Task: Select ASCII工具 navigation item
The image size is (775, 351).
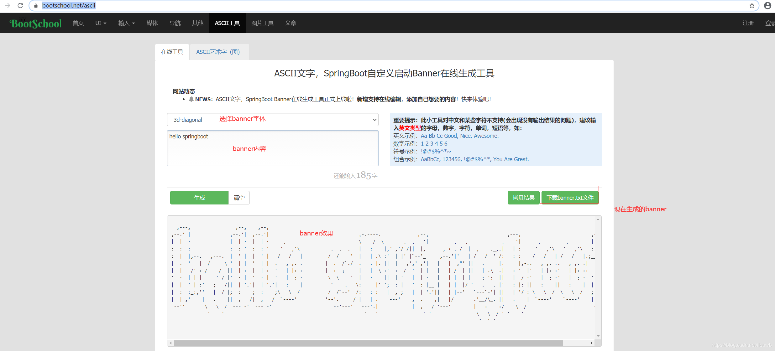Action: click(227, 23)
